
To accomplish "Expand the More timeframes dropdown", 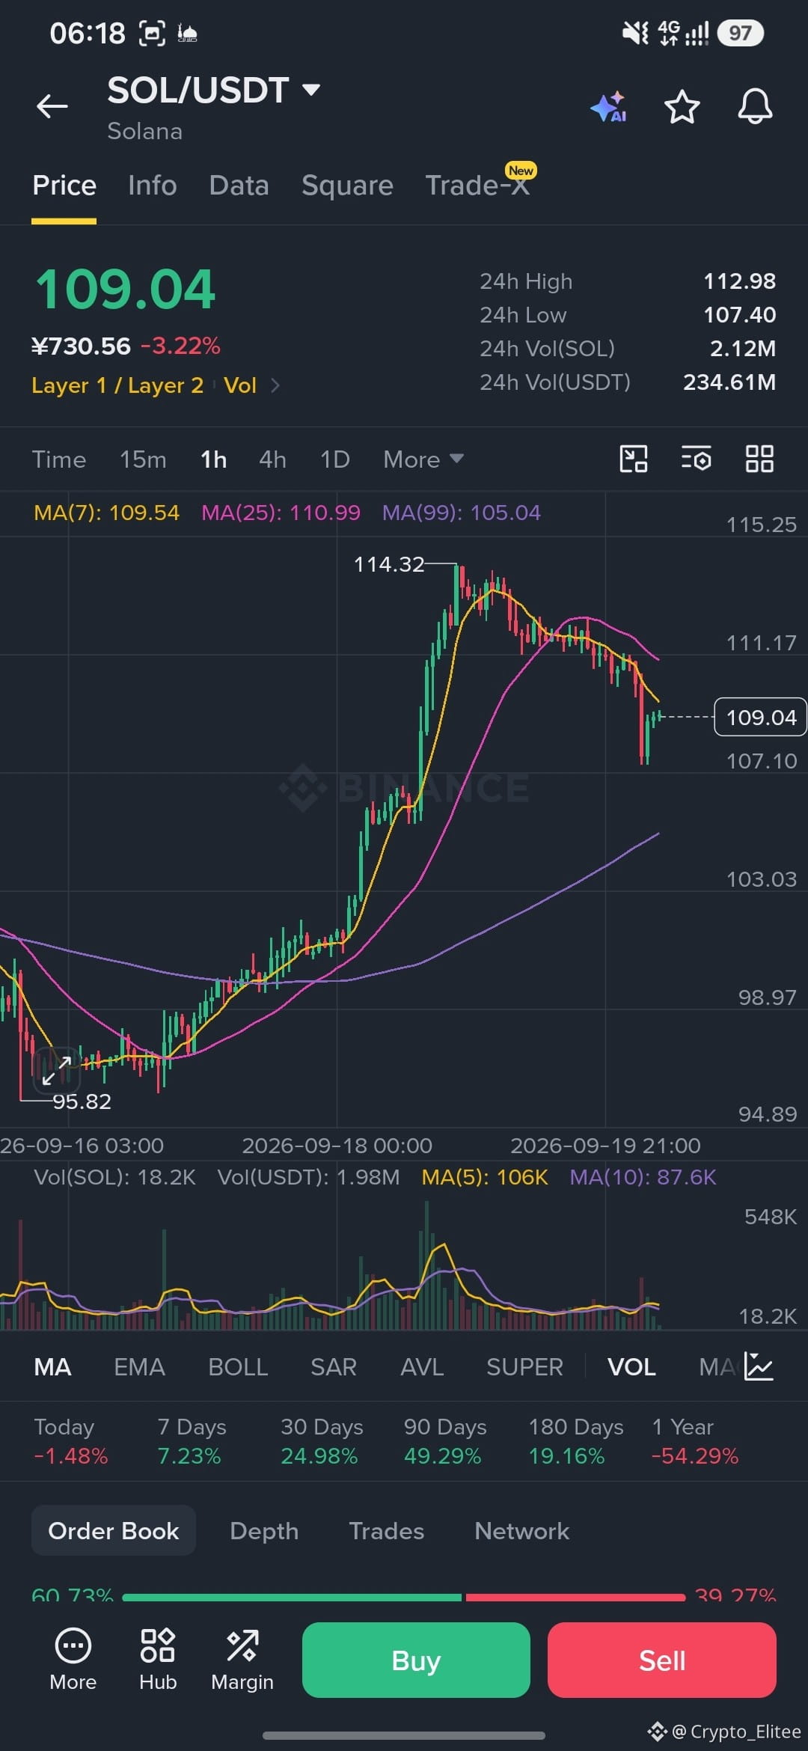I will coord(423,459).
